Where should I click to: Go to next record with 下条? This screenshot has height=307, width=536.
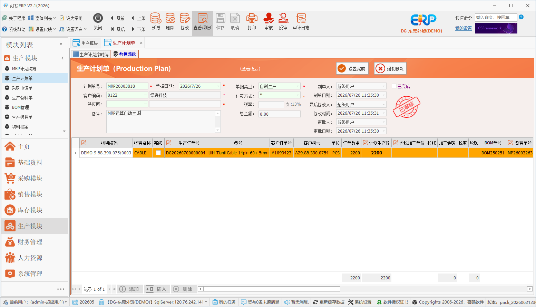(138, 29)
